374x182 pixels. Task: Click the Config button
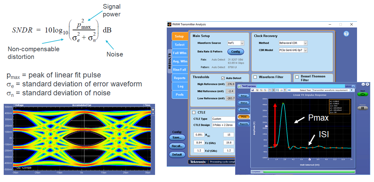coord(236,52)
